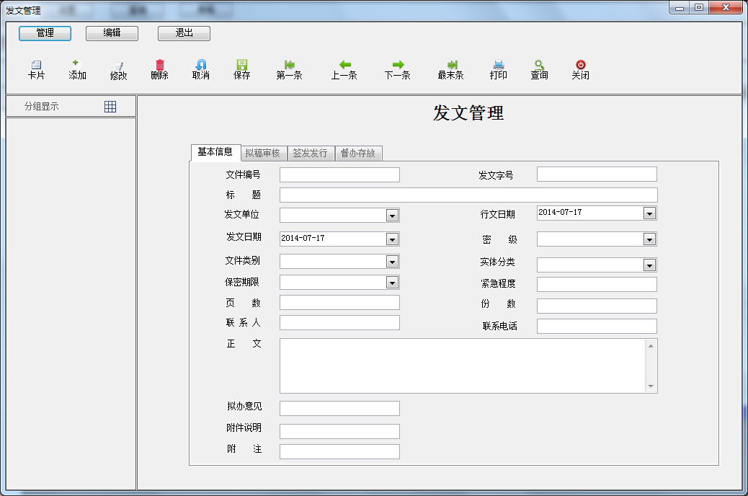Image resolution: width=748 pixels, height=496 pixels.
Task: Expand the 文件类别 combo box
Action: pyautogui.click(x=392, y=262)
